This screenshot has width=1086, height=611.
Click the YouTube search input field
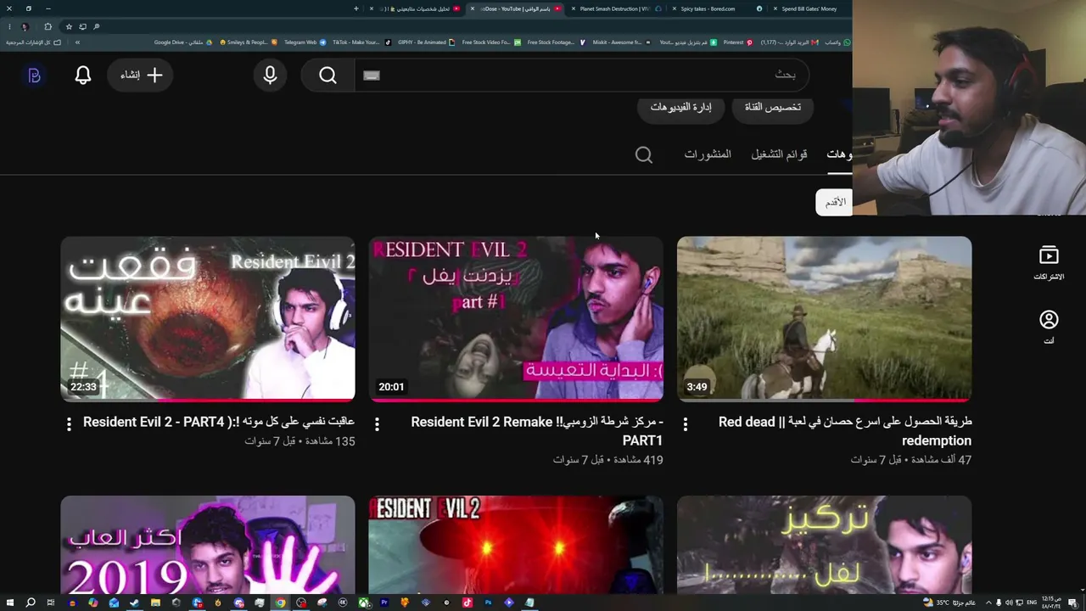(581, 76)
